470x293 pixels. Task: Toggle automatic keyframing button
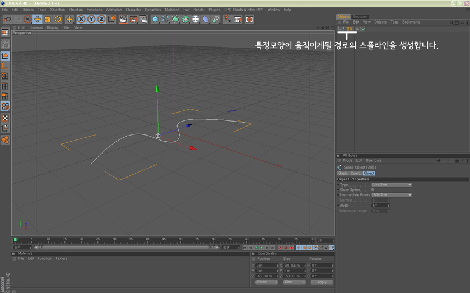pyautogui.click(x=286, y=248)
